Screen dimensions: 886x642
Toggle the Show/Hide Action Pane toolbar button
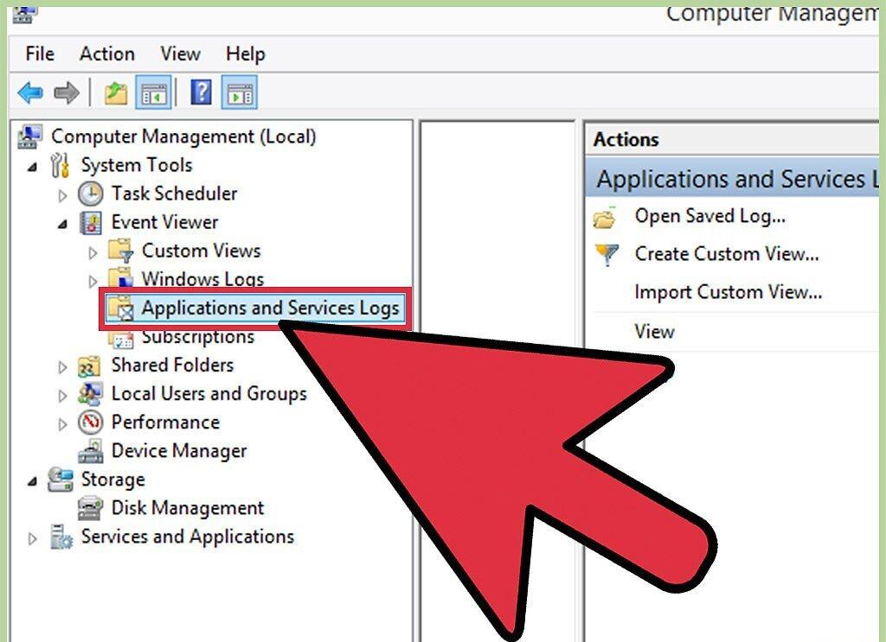[x=240, y=92]
